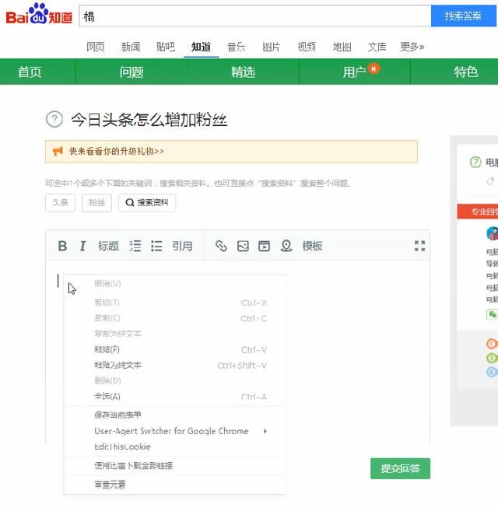
Task: Open the 模板 template option
Action: [x=312, y=246]
